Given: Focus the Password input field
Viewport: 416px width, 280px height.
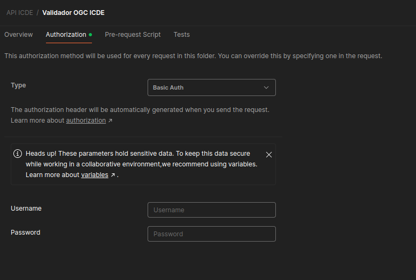Looking at the screenshot, I should coord(211,234).
